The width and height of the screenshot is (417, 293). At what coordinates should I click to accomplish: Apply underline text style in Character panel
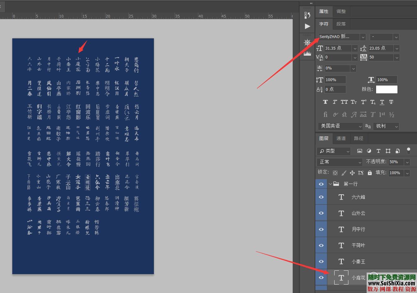pyautogui.click(x=382, y=102)
